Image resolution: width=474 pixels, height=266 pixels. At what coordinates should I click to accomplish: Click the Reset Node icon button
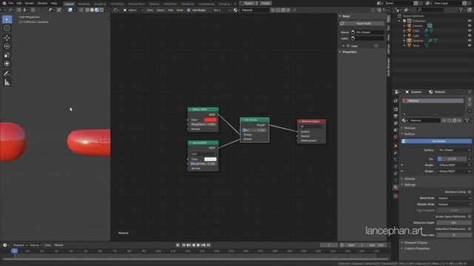(x=342, y=24)
